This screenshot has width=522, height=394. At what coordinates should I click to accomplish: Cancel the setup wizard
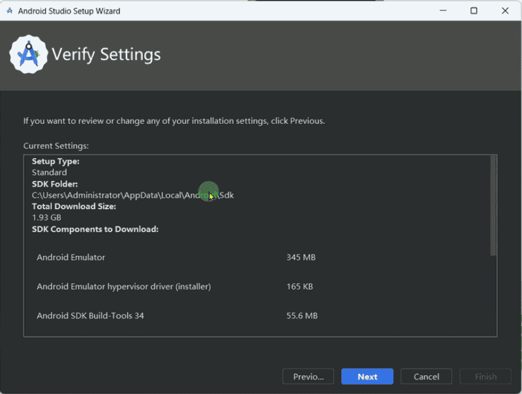[x=426, y=376]
